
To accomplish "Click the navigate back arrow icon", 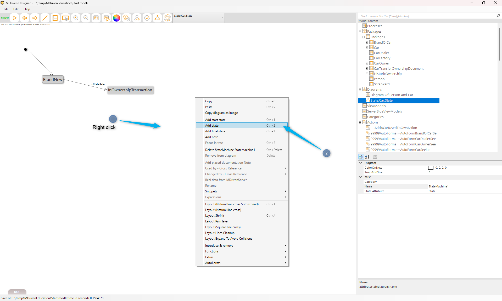I will [25, 18].
